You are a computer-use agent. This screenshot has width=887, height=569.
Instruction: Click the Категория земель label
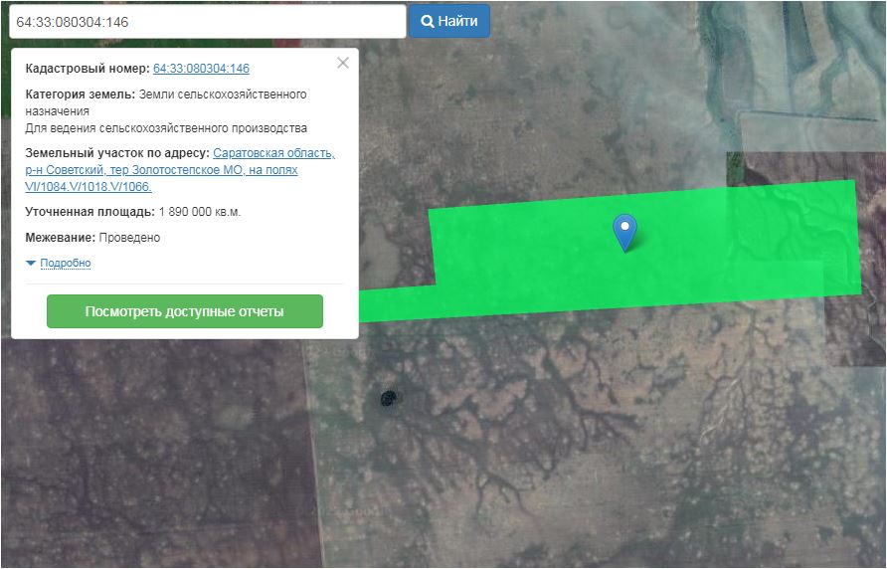tap(81, 94)
